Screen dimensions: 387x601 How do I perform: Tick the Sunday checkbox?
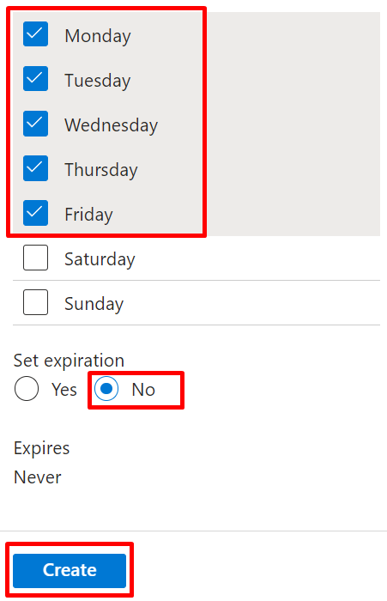[x=35, y=302]
